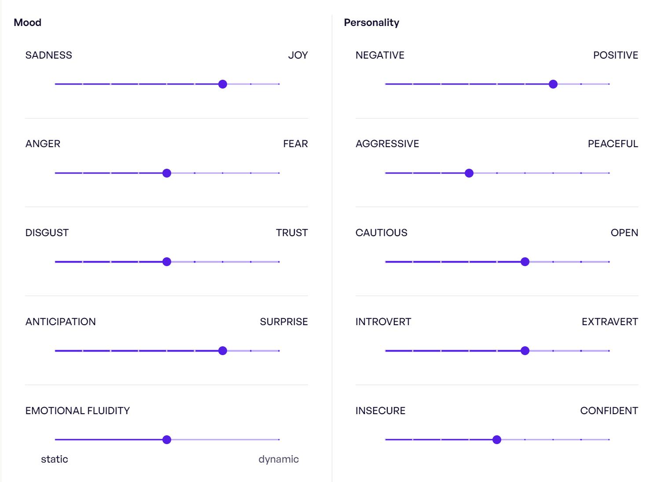Click the Anticipation–Surprise slider handle

223,351
